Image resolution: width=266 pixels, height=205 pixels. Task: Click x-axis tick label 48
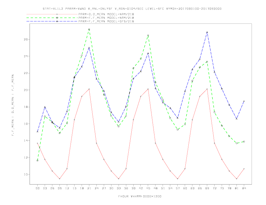point(156,188)
